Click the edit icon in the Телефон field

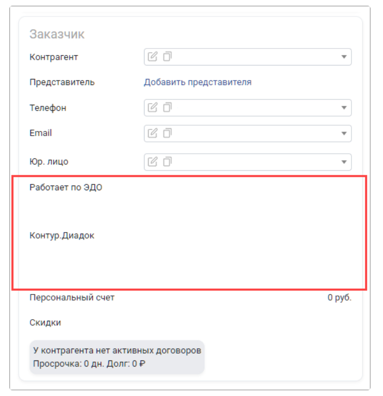coord(152,107)
